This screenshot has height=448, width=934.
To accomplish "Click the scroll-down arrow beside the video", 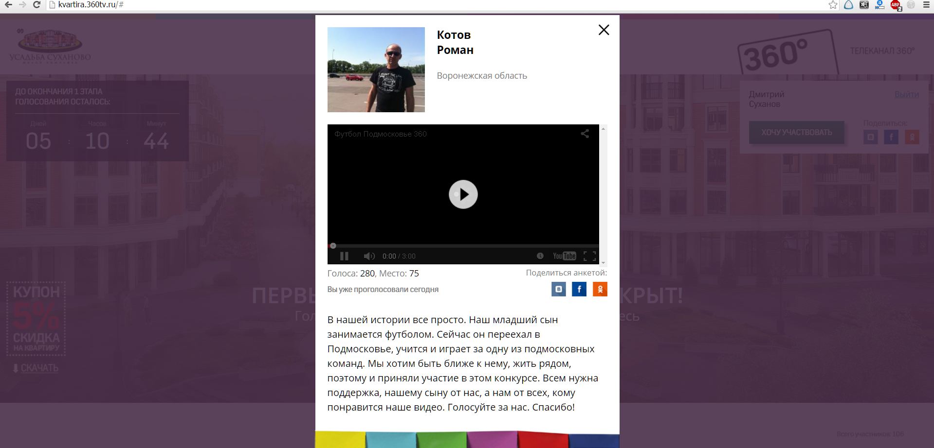I will pyautogui.click(x=603, y=263).
